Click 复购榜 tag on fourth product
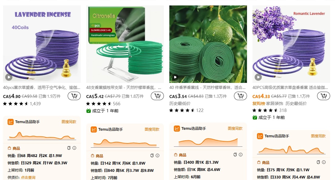The image size is (335, 180). point(259,103)
